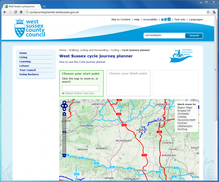Click the start point search field

click(x=81, y=88)
